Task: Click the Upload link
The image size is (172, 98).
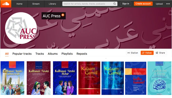Action: click(159, 4)
